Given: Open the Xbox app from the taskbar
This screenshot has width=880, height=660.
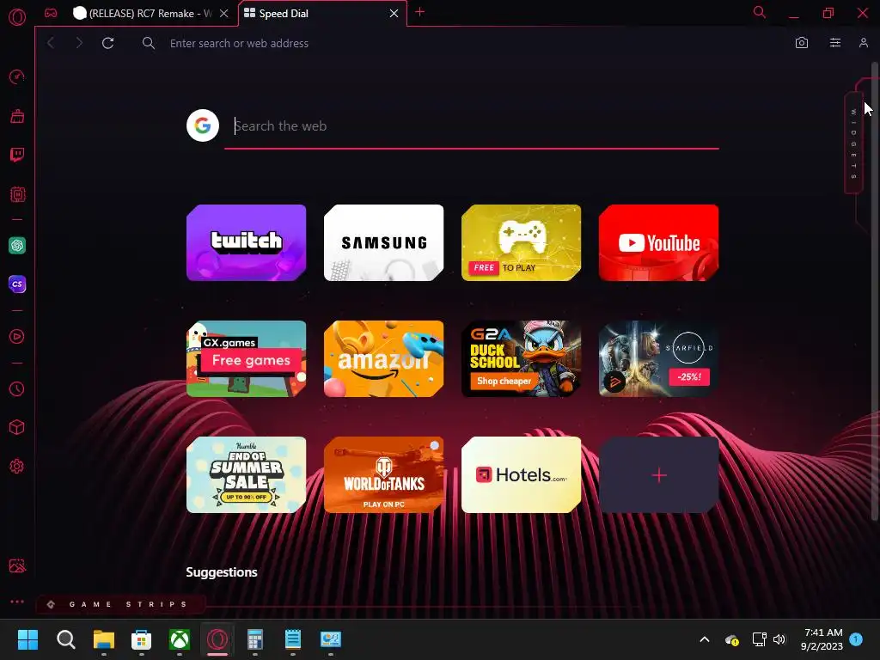Looking at the screenshot, I should [x=180, y=639].
